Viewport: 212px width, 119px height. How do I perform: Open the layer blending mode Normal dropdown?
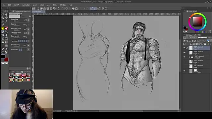[193, 38]
